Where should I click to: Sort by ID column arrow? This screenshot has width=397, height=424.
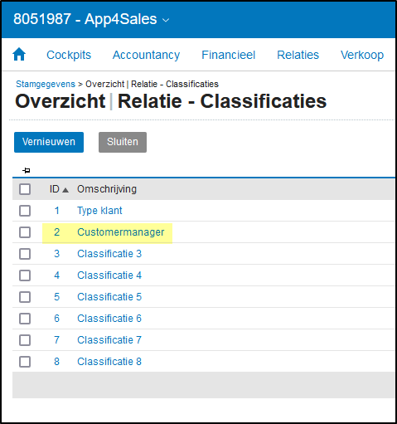click(x=65, y=190)
